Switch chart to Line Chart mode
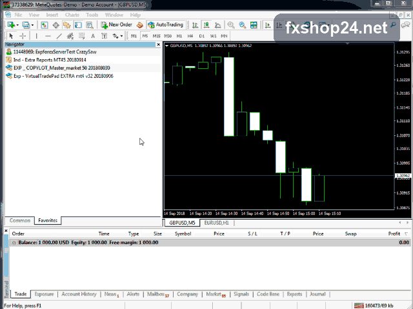Image resolution: width=413 pixels, height=309 pixels. tap(218, 25)
